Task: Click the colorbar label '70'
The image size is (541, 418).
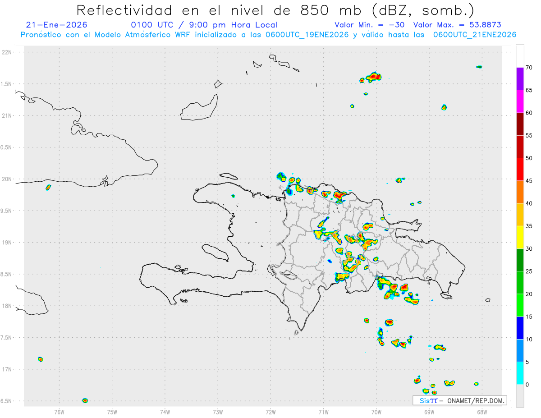Action: click(529, 68)
